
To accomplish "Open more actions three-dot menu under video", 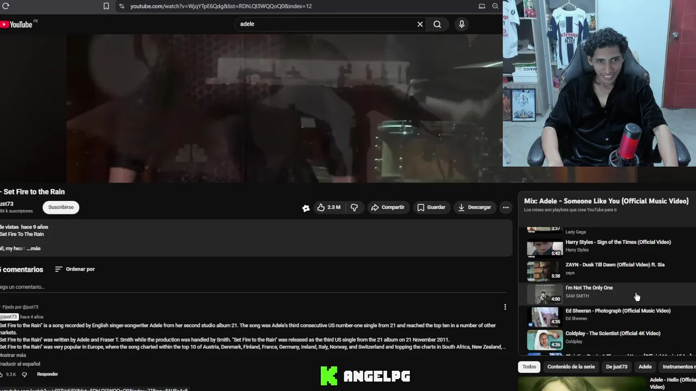I will pos(506,207).
